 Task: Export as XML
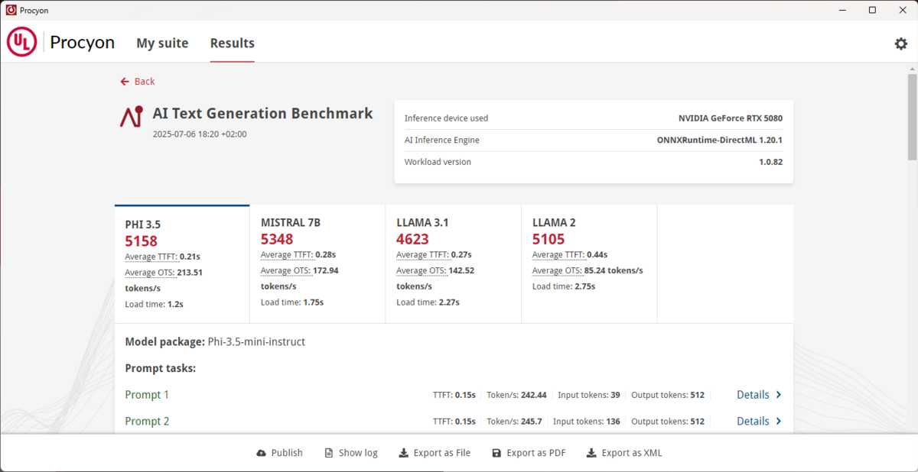click(624, 453)
